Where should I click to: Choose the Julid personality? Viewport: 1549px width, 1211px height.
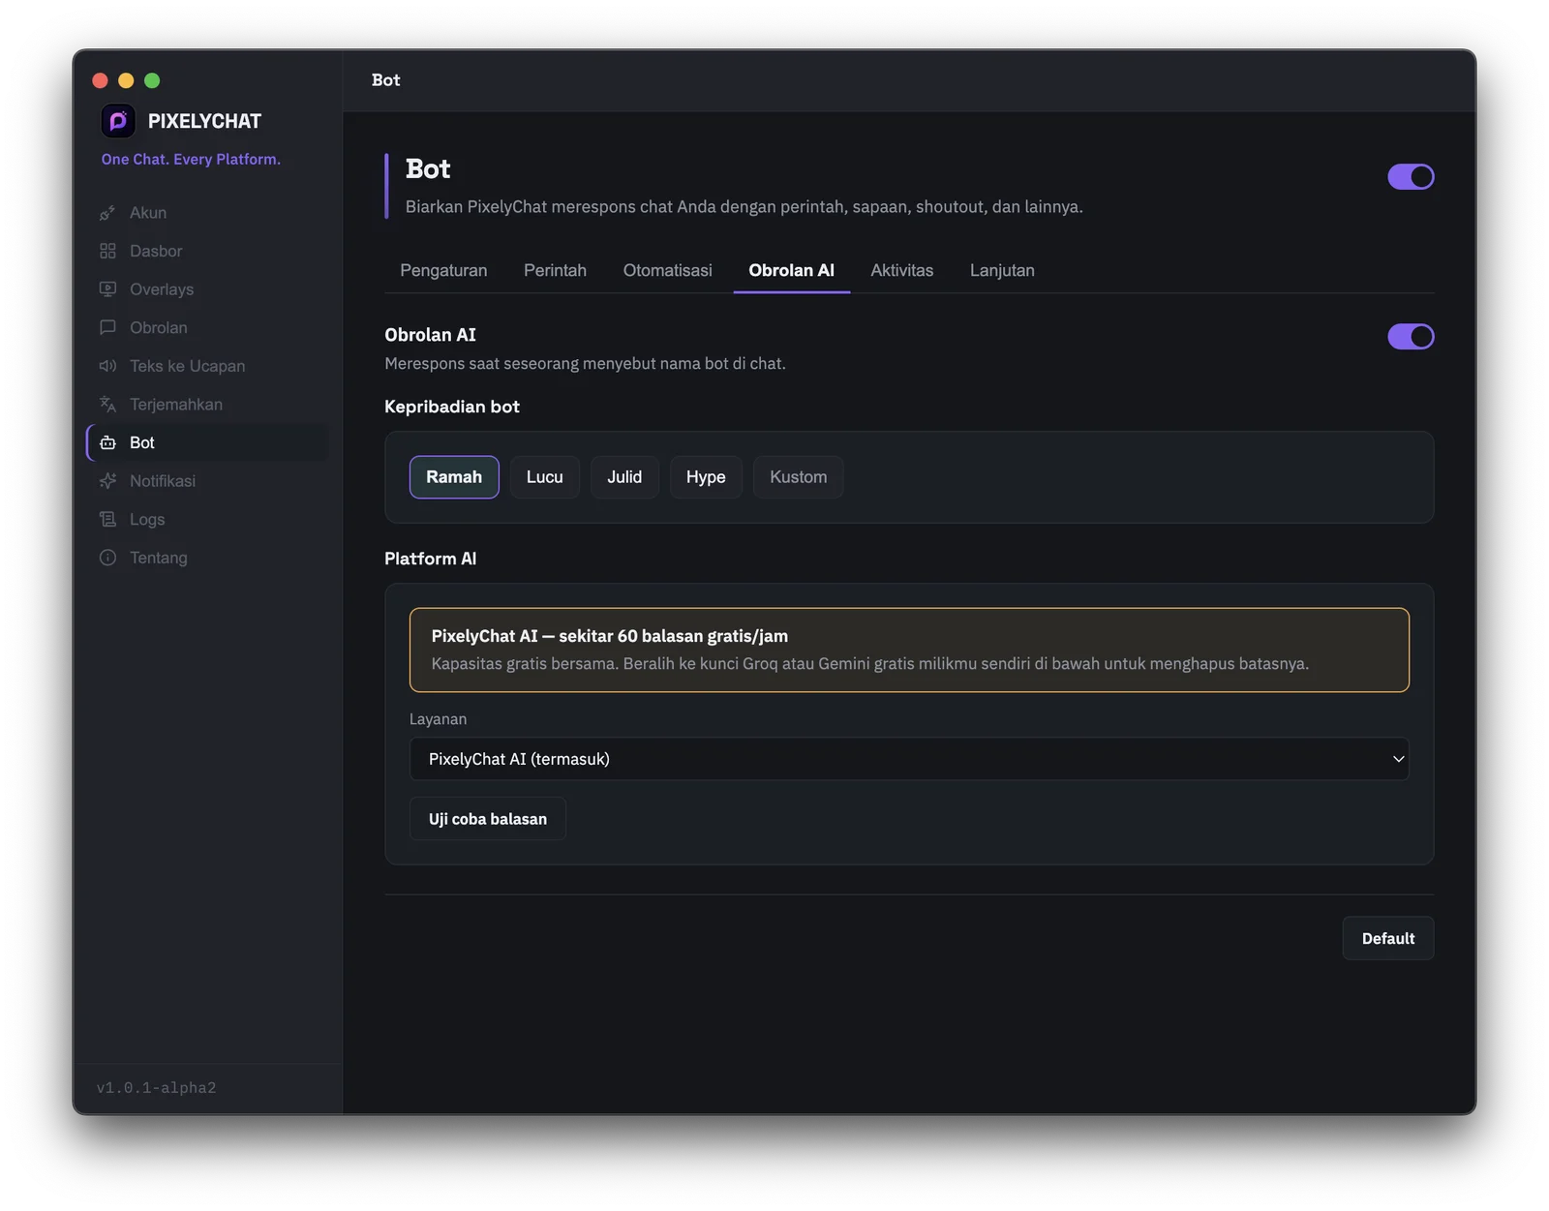click(624, 477)
